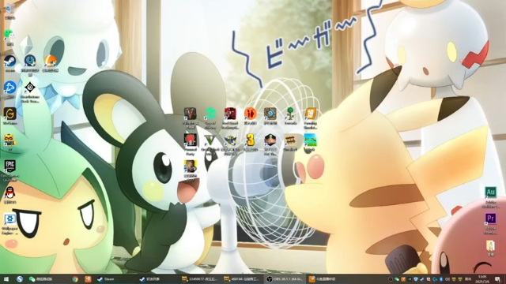Open the Hearthstone Deck Tracker shortcut

tap(30, 92)
